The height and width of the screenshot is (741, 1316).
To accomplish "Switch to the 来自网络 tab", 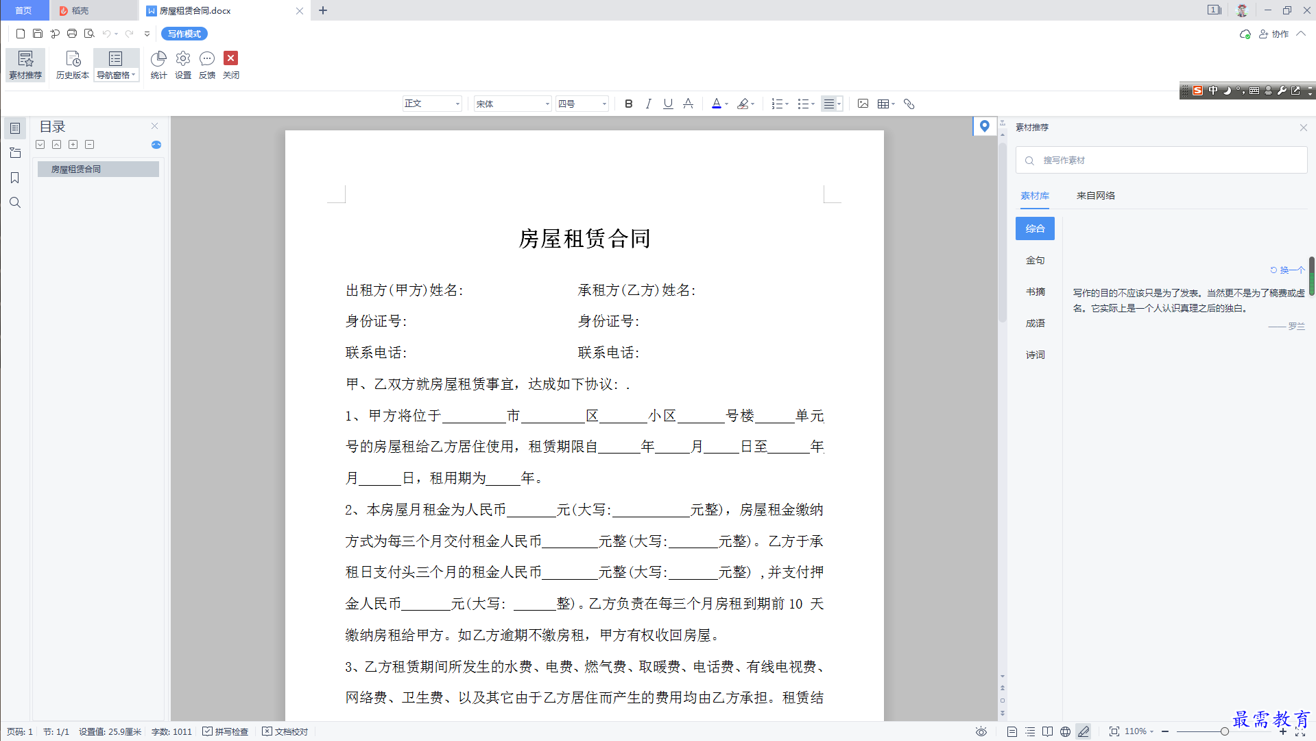I will (1096, 196).
